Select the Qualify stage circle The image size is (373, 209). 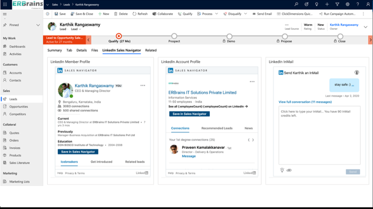119,36
